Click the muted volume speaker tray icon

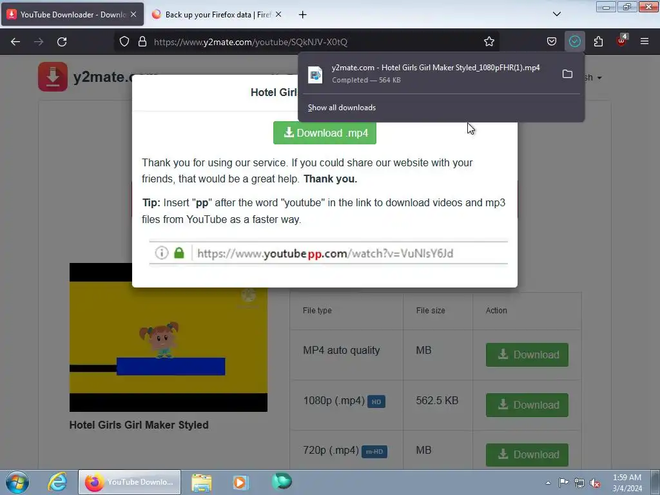coord(595,483)
